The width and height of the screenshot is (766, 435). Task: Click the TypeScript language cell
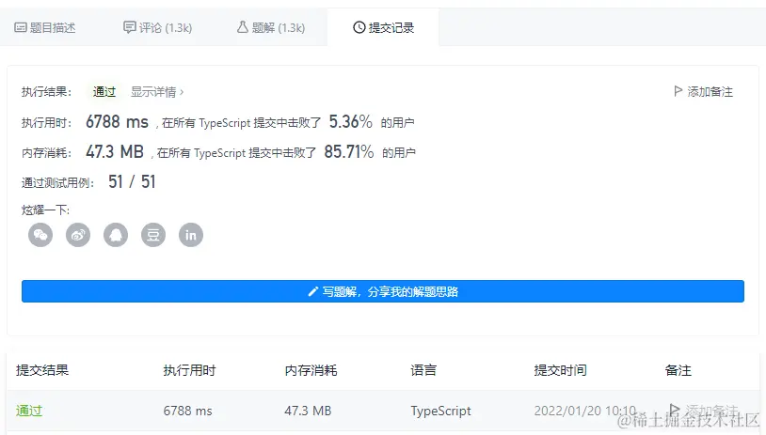440,412
